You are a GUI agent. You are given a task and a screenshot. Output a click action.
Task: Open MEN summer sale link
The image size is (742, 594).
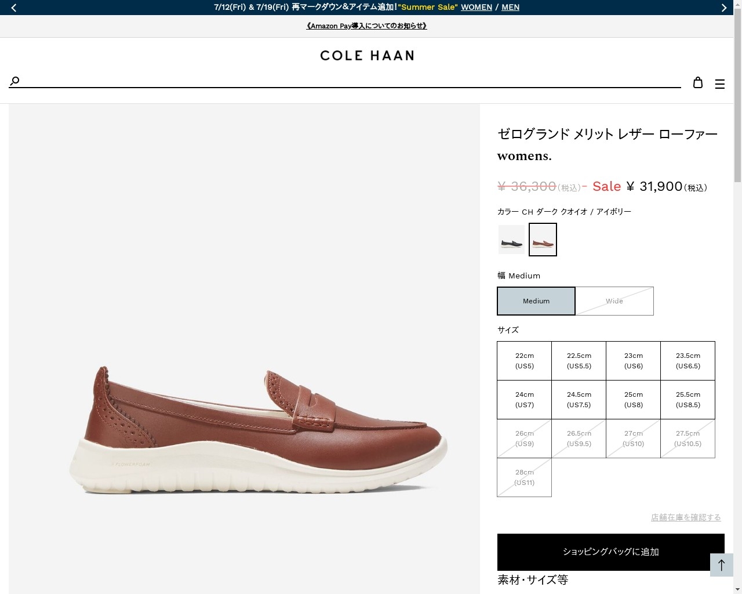point(510,8)
